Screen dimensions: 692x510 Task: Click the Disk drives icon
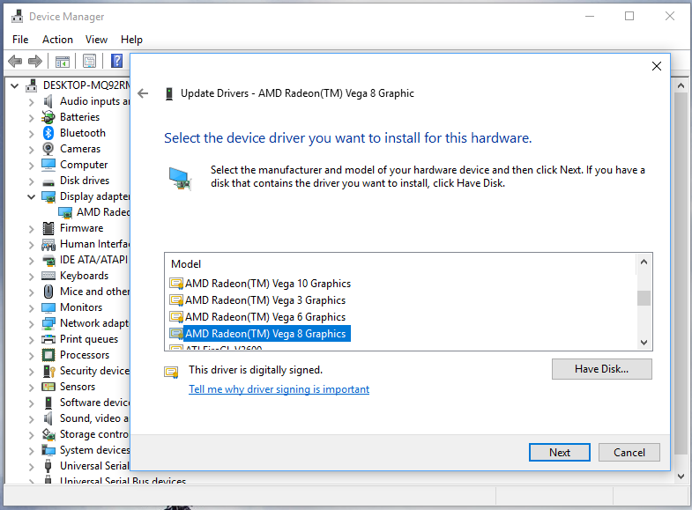48,181
